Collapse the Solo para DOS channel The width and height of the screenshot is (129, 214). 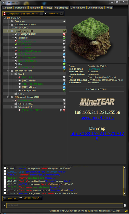(12, 107)
